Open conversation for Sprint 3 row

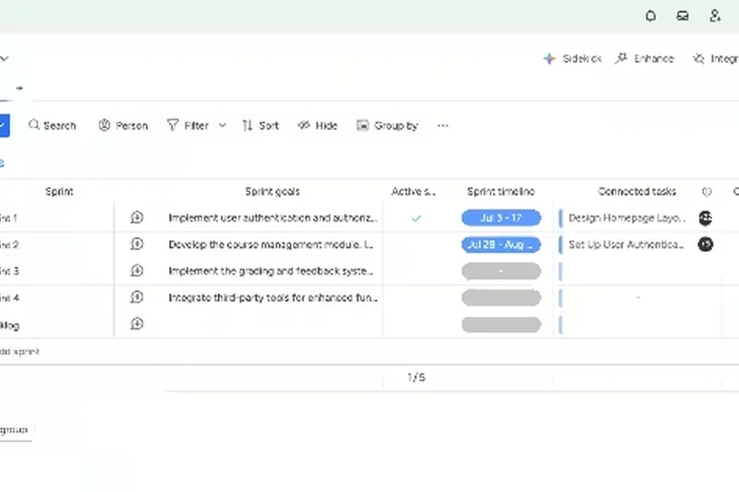pyautogui.click(x=137, y=270)
